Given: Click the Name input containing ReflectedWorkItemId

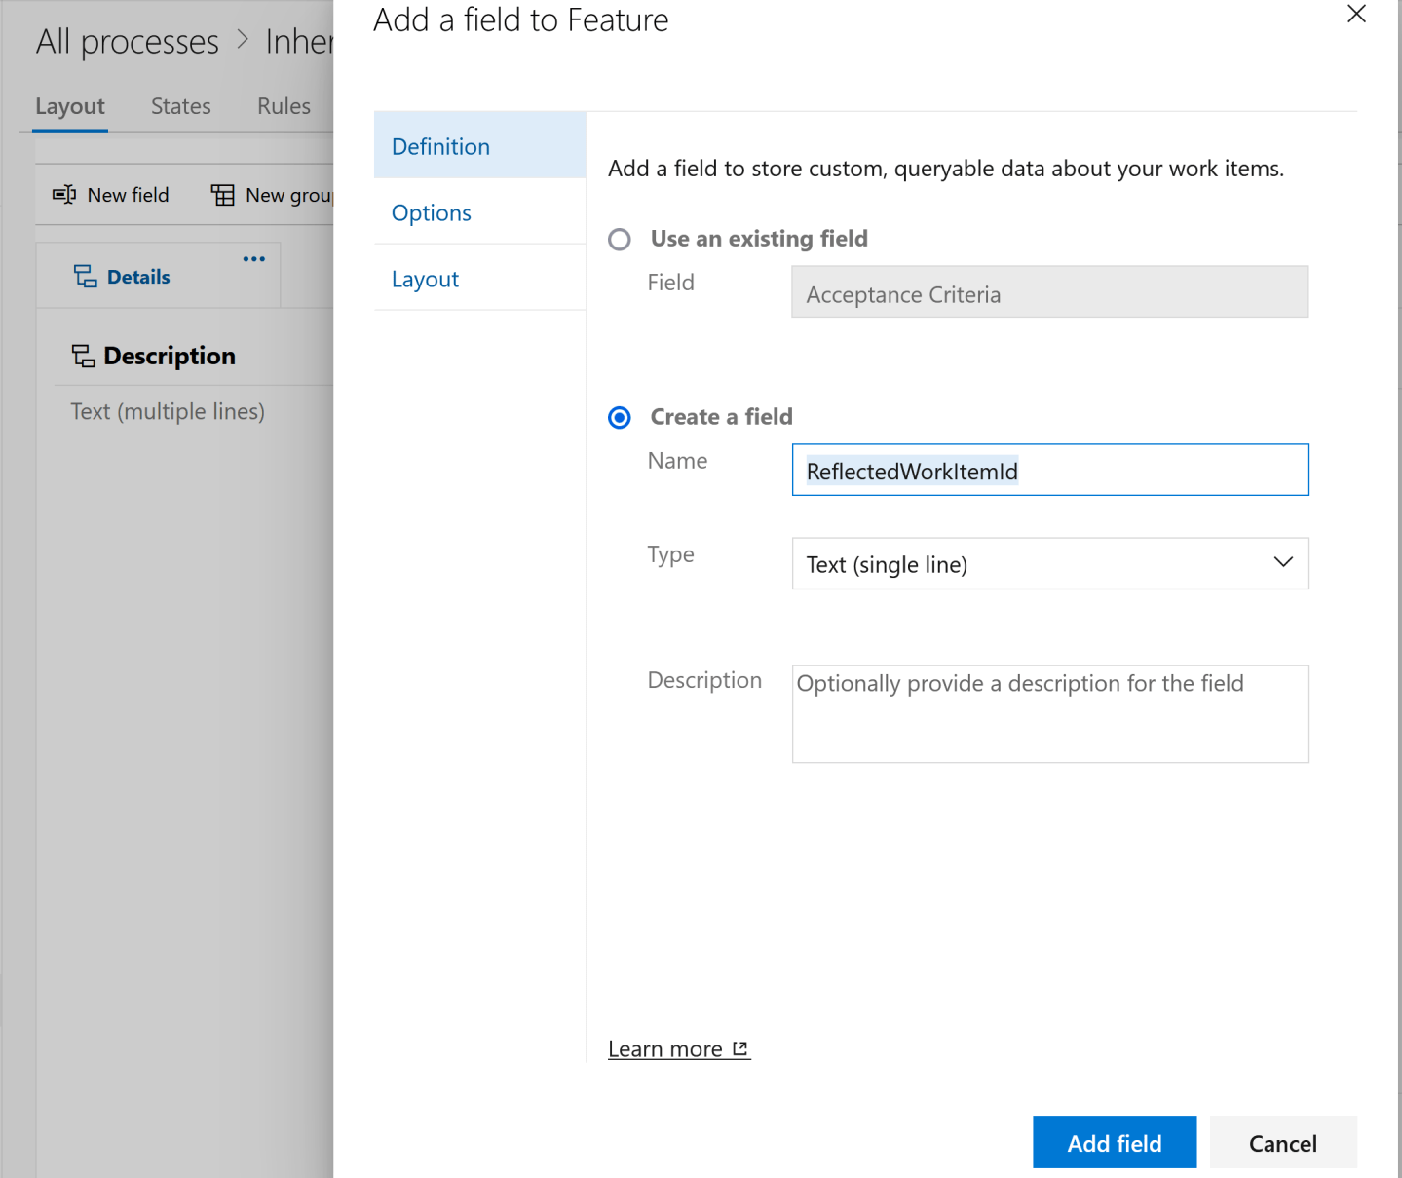Looking at the screenshot, I should (x=1049, y=470).
